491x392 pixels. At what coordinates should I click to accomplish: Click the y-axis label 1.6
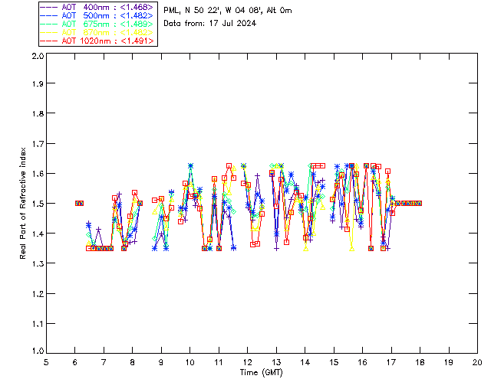pos(38,174)
